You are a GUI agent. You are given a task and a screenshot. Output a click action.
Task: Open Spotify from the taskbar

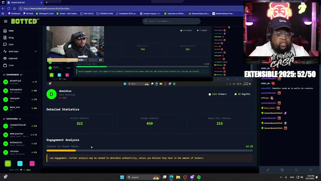coord(199,177)
